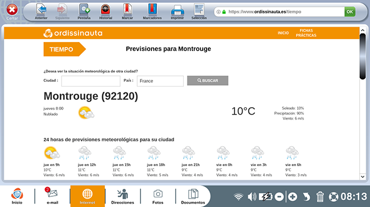Image resolution: width=370 pixels, height=207 pixels.
Task: Open the INICIO menu item
Action: [x=283, y=33]
